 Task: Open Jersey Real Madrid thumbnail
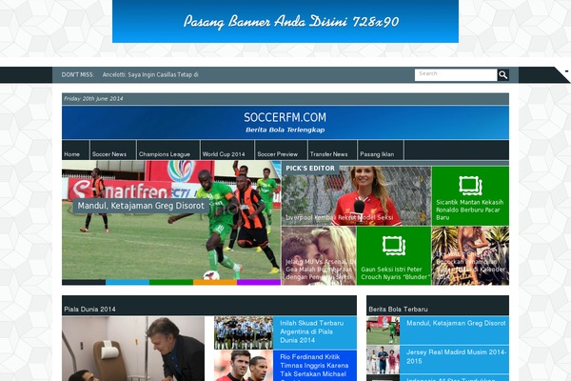[383, 360]
